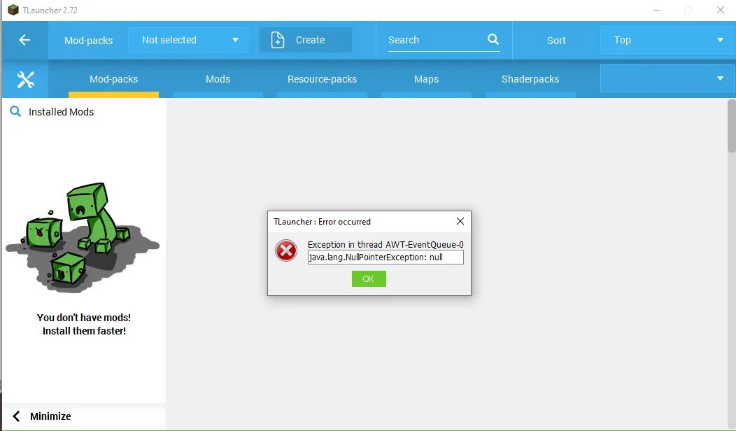Click the Installed Mods label
This screenshot has height=431, width=736.
tap(61, 112)
